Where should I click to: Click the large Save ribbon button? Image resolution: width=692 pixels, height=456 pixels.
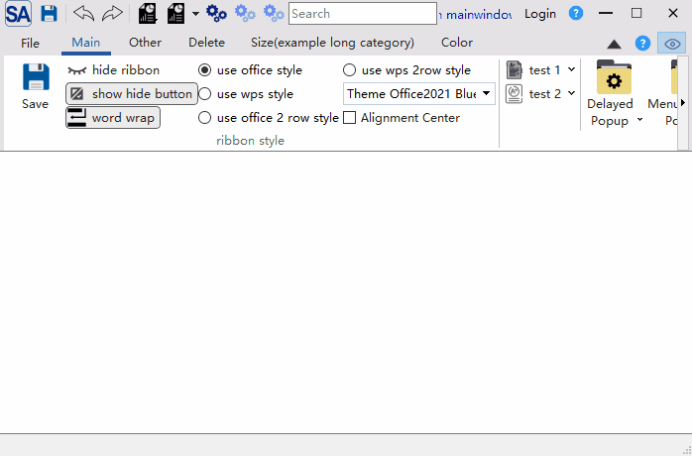coord(36,87)
